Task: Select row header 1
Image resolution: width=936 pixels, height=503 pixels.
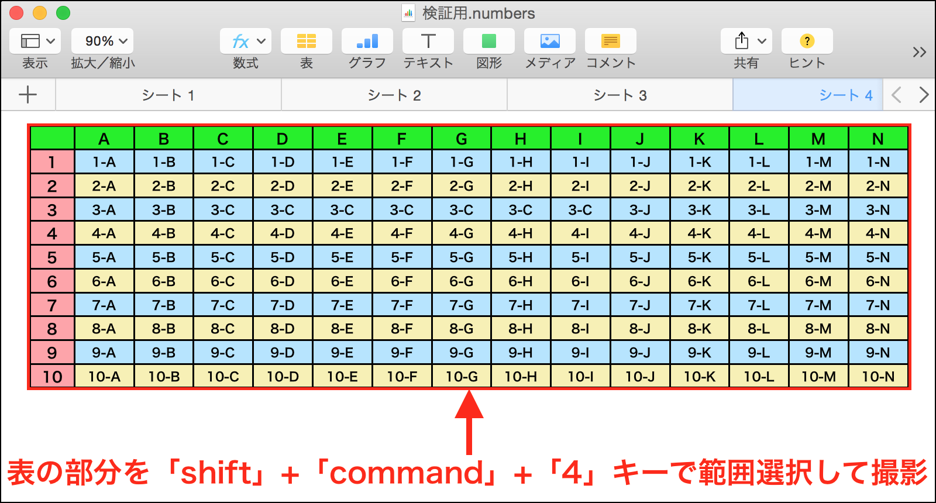Action: coord(52,162)
